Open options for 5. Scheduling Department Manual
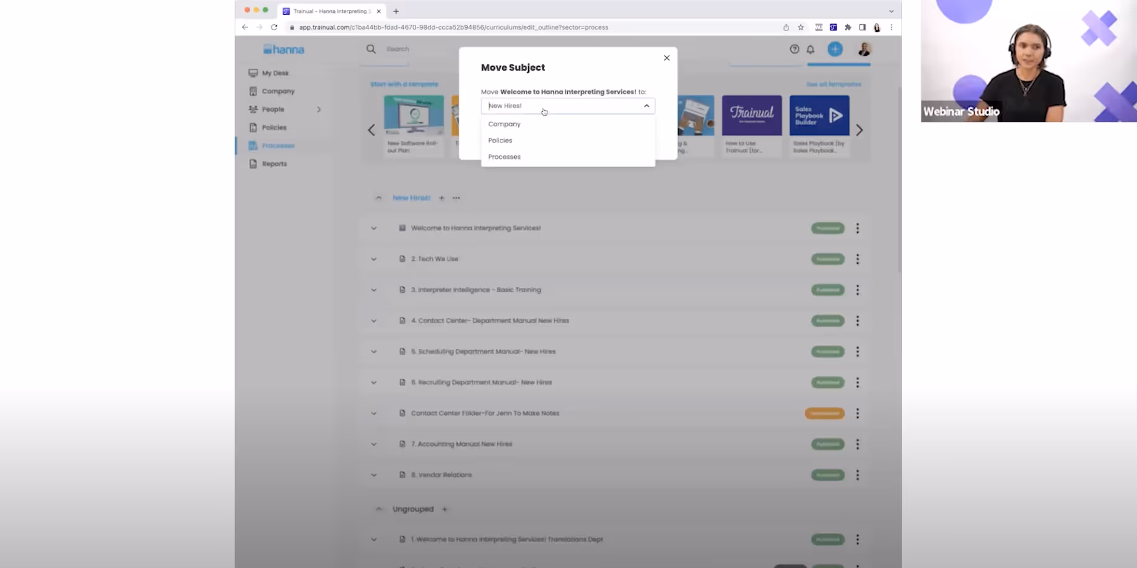 click(x=858, y=351)
